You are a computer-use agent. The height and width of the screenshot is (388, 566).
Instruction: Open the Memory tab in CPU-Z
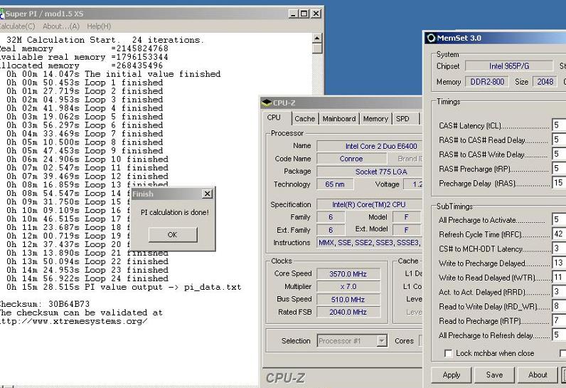(375, 118)
